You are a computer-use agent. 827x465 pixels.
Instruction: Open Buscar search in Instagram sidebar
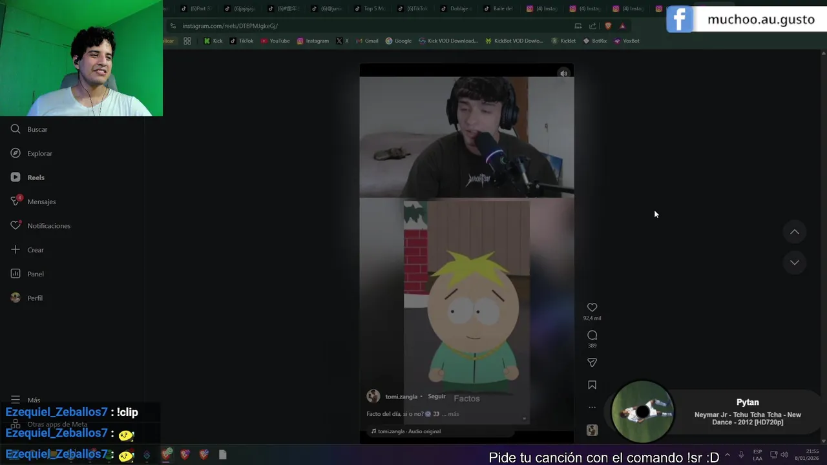[29, 129]
